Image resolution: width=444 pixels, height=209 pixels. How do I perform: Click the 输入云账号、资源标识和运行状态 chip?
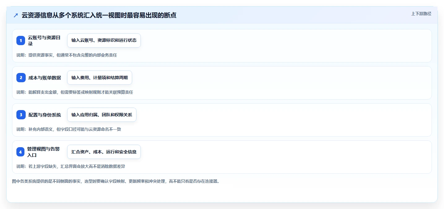click(104, 41)
